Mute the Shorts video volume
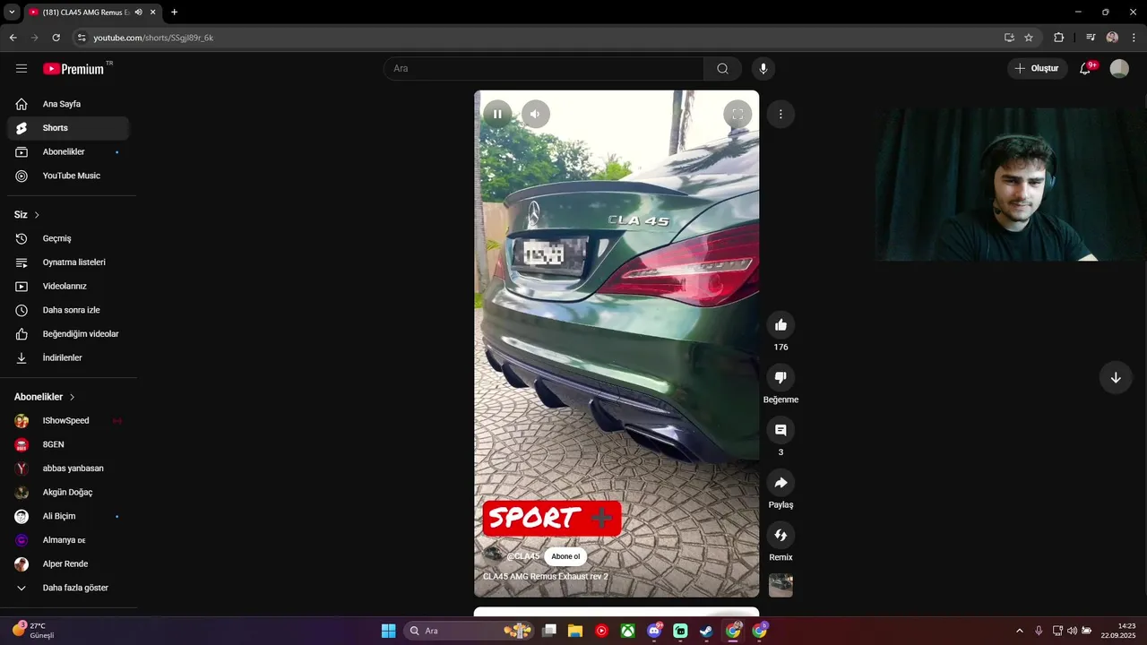The image size is (1147, 645). (536, 114)
